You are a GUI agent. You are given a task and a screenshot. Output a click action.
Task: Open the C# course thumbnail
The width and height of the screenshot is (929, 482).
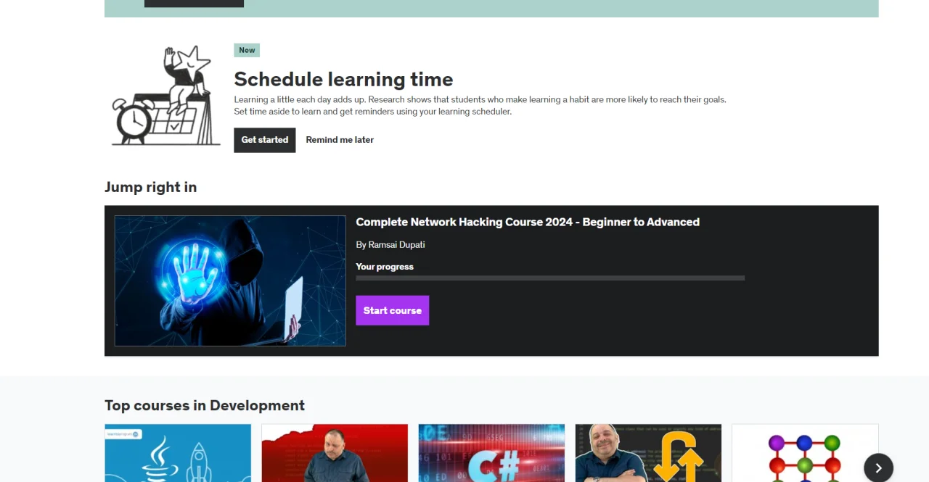(x=491, y=453)
